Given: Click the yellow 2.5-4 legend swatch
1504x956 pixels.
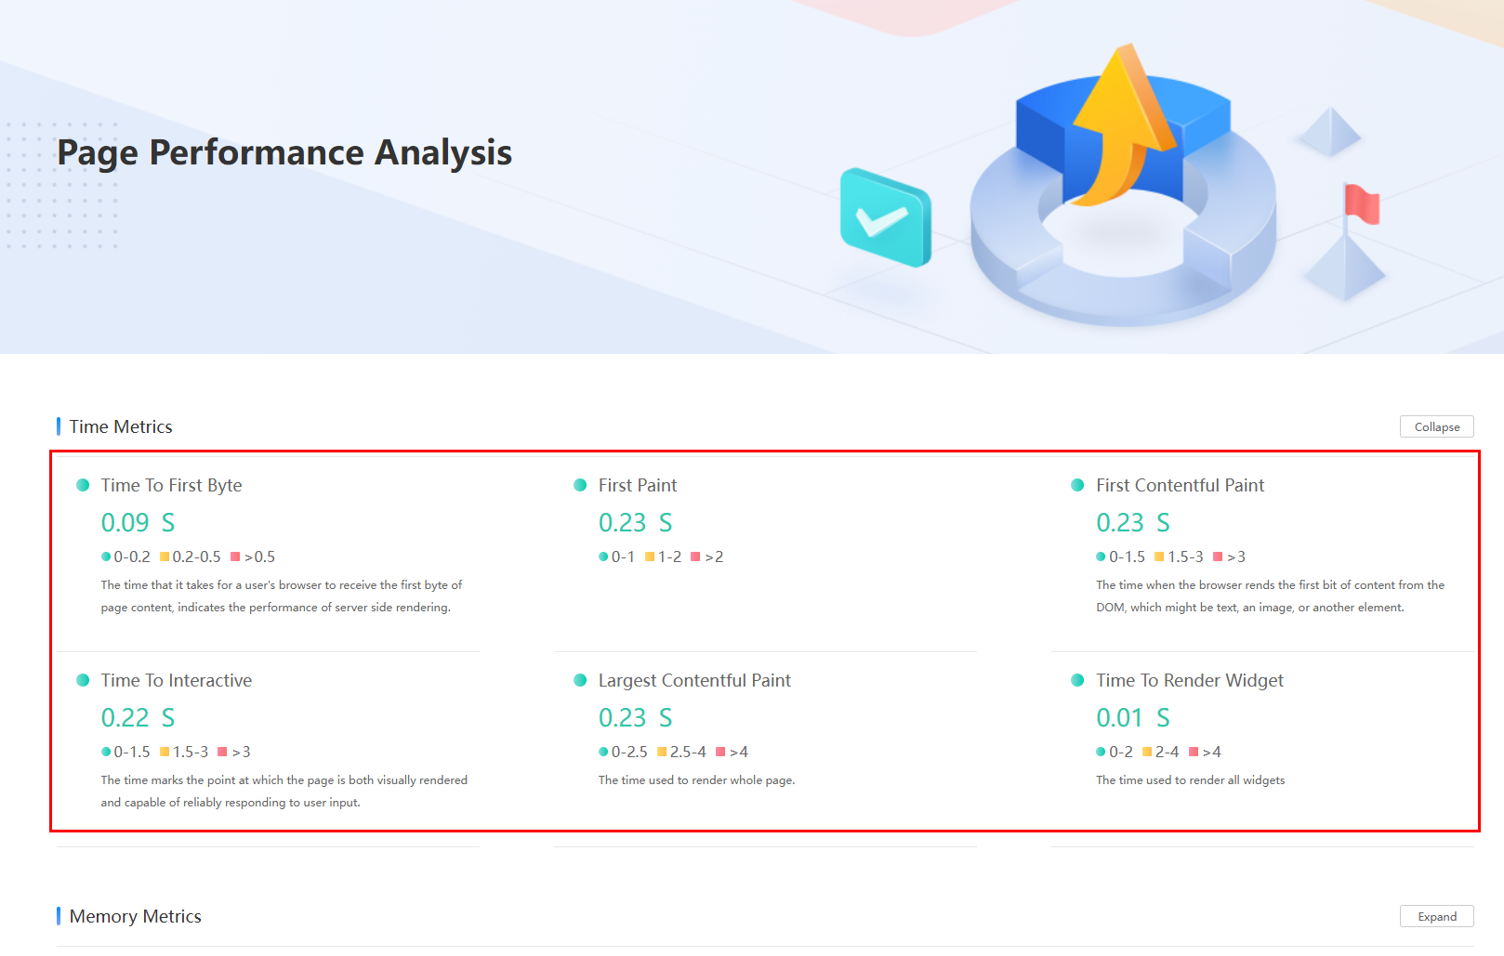Looking at the screenshot, I should [662, 752].
